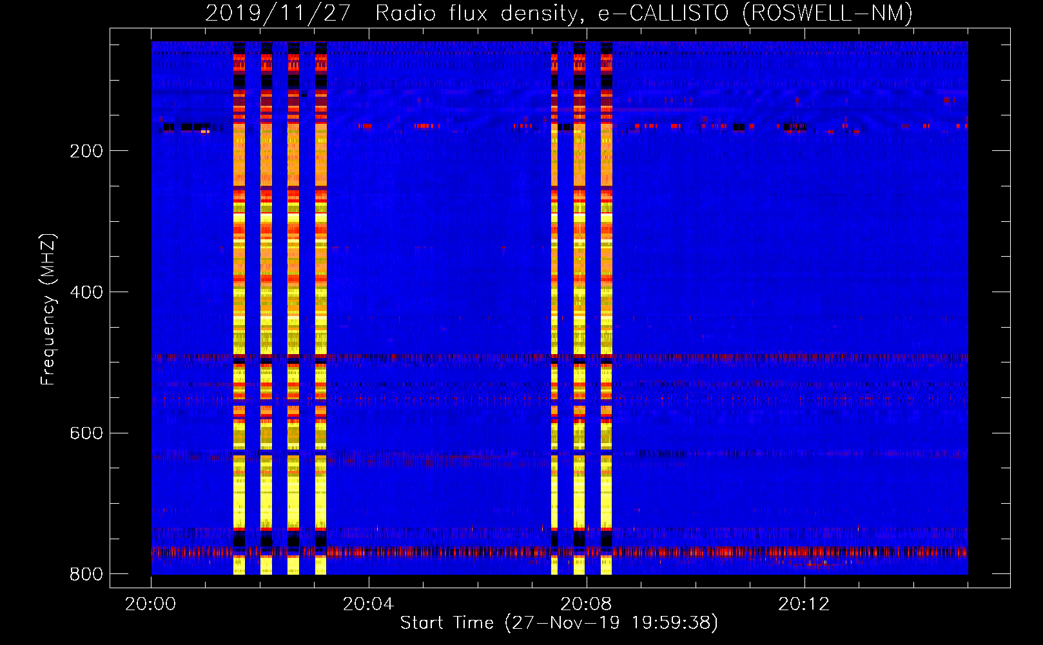Click the '20:04' time tick label

click(x=368, y=604)
